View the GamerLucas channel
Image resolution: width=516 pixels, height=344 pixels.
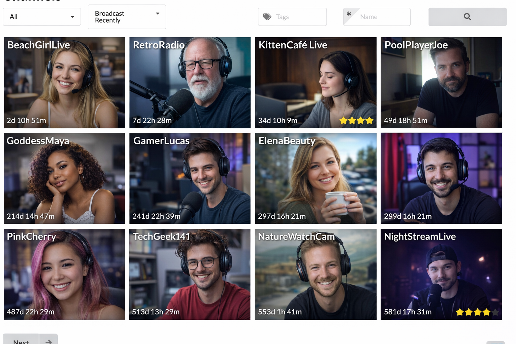pos(190,178)
